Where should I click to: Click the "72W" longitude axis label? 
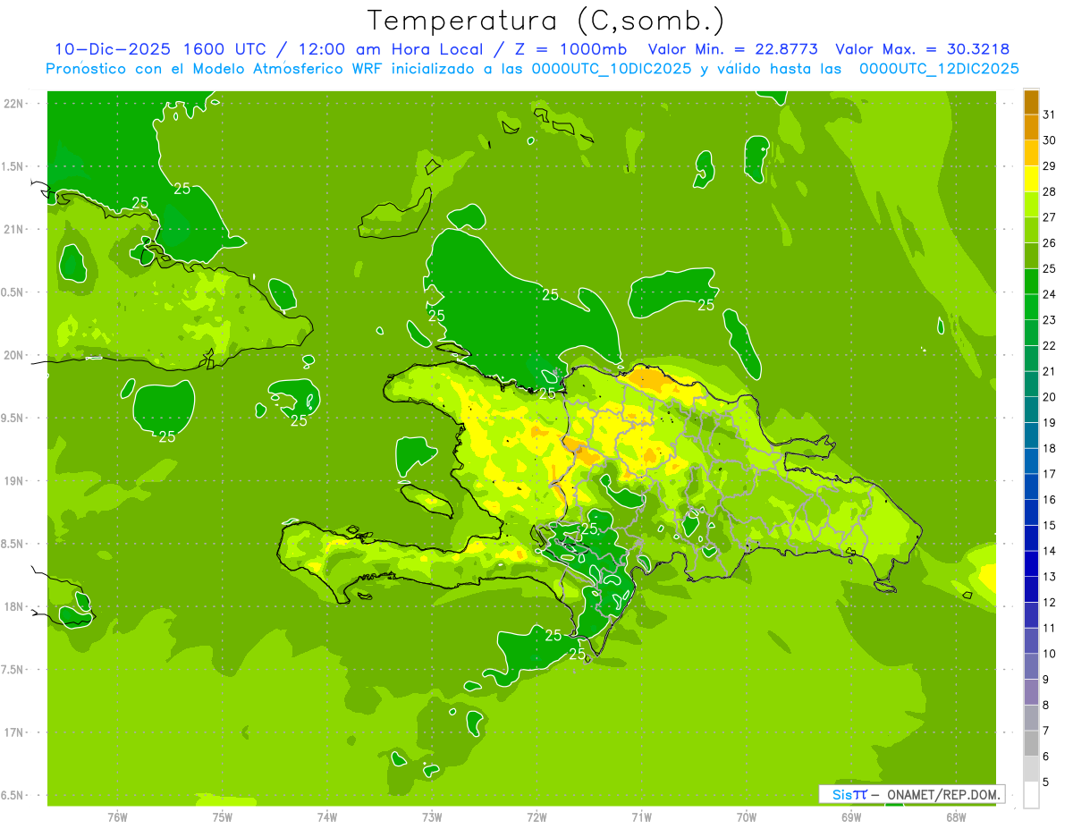click(536, 817)
